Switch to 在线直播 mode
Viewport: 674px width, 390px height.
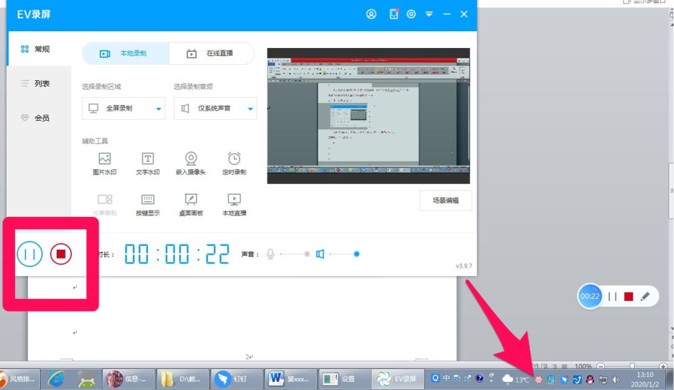point(212,53)
